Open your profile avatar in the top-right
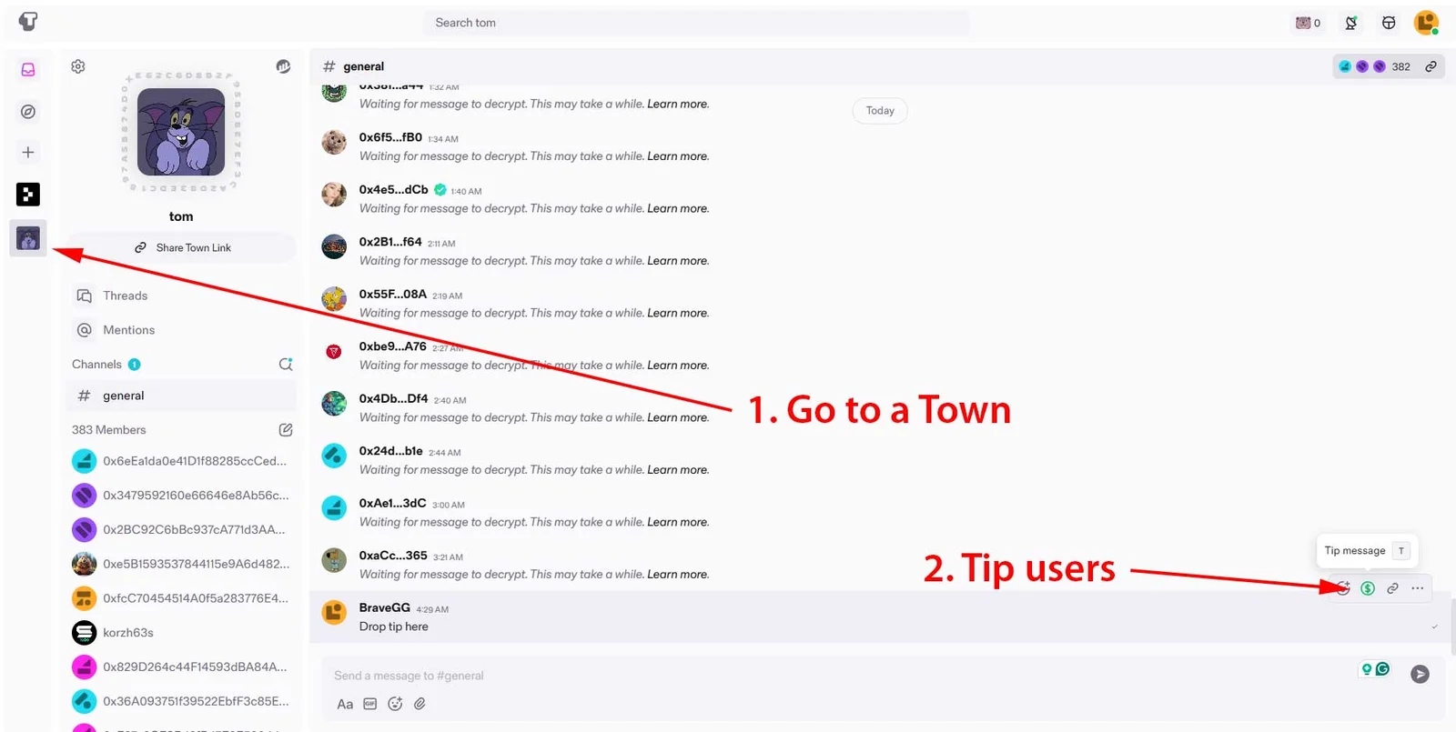 pos(1426,23)
